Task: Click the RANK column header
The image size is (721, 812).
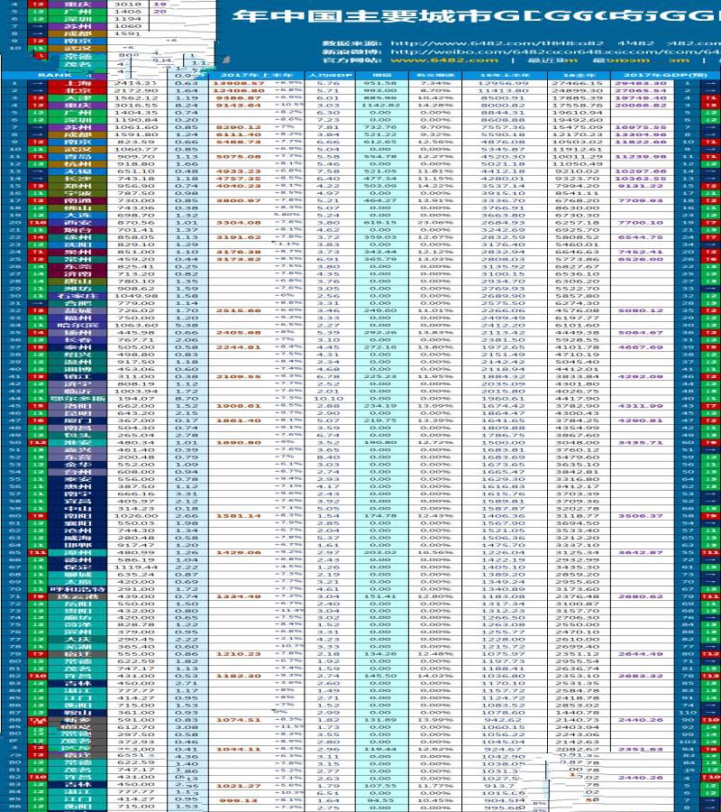Action: [55, 75]
